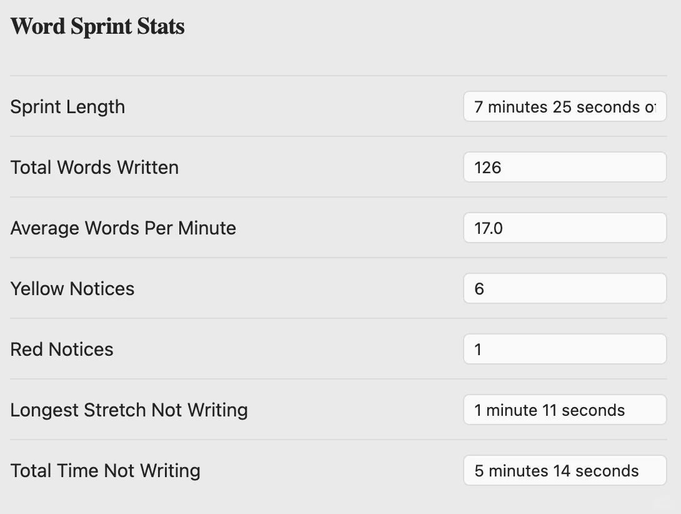Screen dimensions: 681x514
Task: Focus the Total Words Written field
Action: pyautogui.click(x=565, y=168)
